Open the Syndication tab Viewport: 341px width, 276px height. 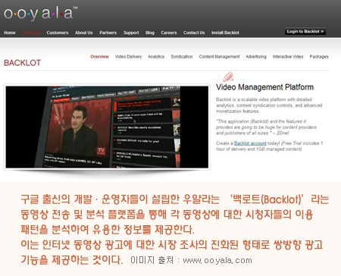[182, 57]
